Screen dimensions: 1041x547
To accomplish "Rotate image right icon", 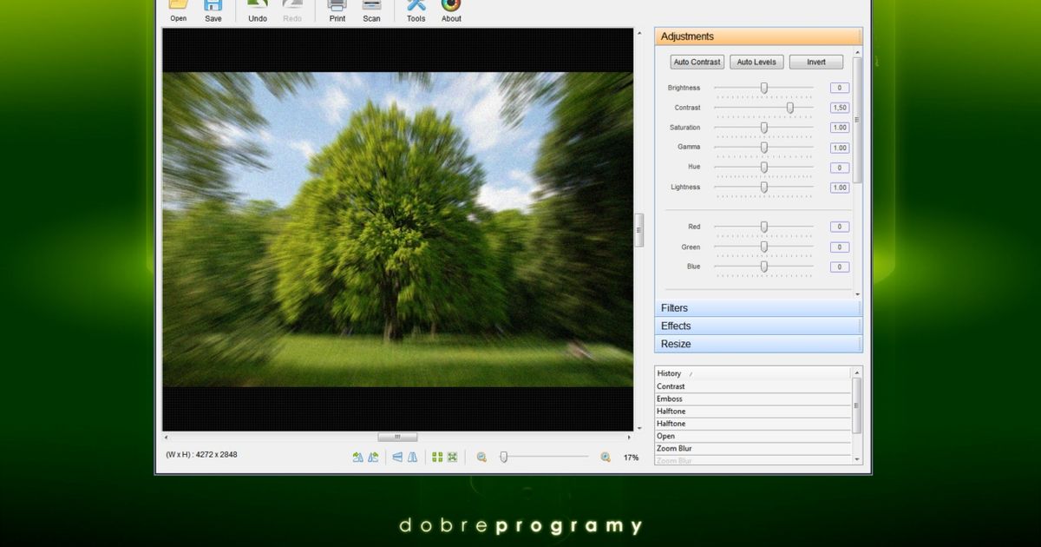I will (x=373, y=457).
